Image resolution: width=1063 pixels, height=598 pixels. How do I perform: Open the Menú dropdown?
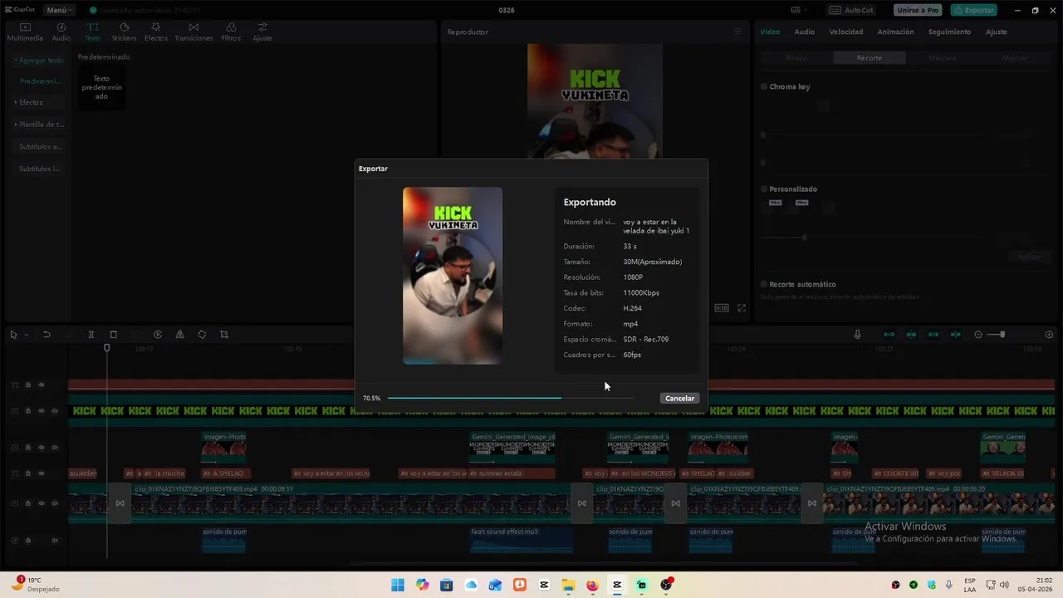60,10
